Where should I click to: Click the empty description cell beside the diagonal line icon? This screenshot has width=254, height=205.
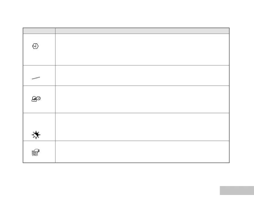tap(142, 75)
